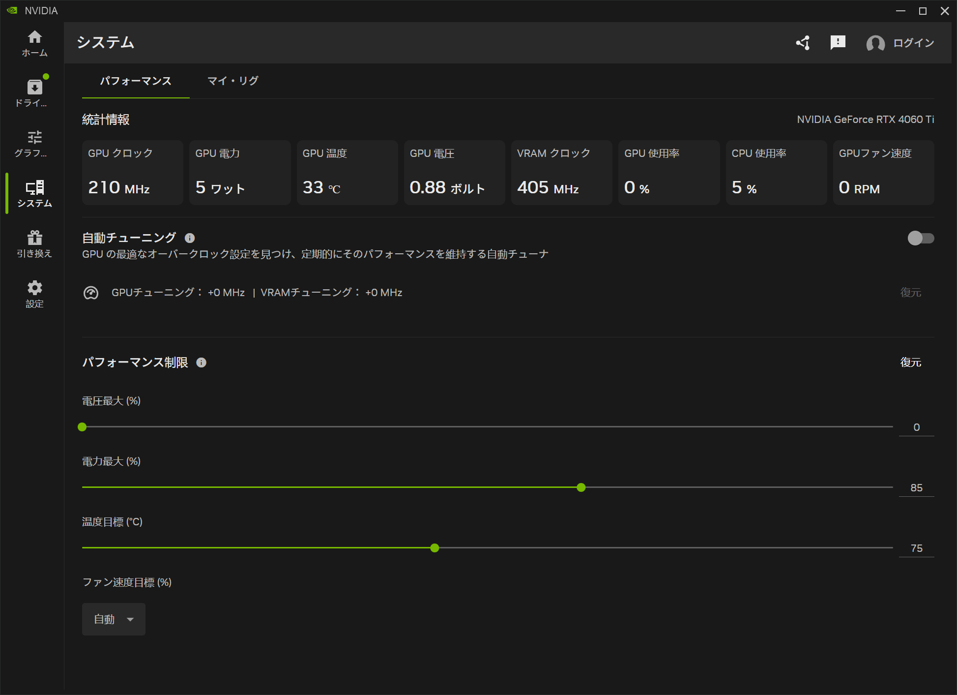
Task: Enable the 自動チューニング toggle switch
Action: (921, 238)
